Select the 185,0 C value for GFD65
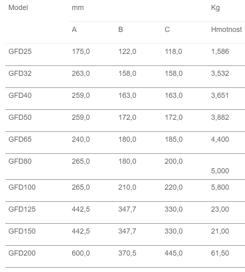Viewport: 245px width, 272px height. coord(174,139)
